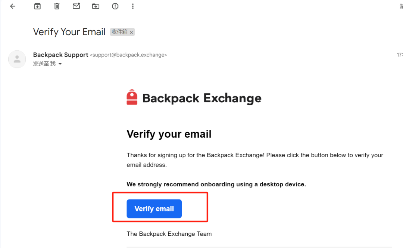403x248 pixels.
Task: Click The Backpack Exchange Team signature
Action: click(x=169, y=234)
